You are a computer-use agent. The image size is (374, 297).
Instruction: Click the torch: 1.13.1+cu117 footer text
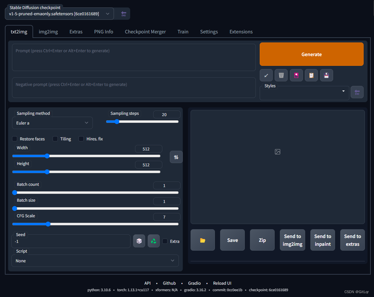[x=133, y=290]
